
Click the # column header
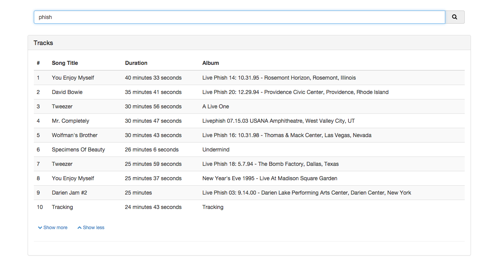pos(38,63)
